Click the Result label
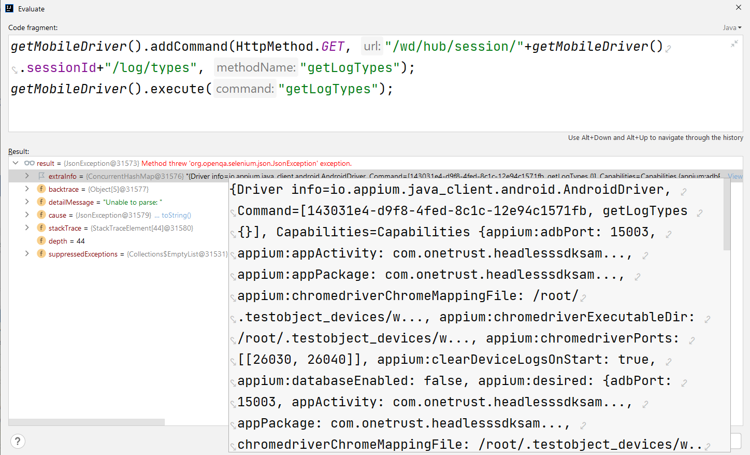Image resolution: width=750 pixels, height=455 pixels. pos(19,151)
